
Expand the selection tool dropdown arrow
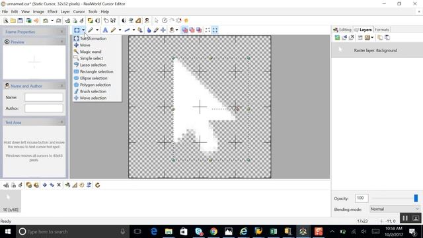(83, 30)
